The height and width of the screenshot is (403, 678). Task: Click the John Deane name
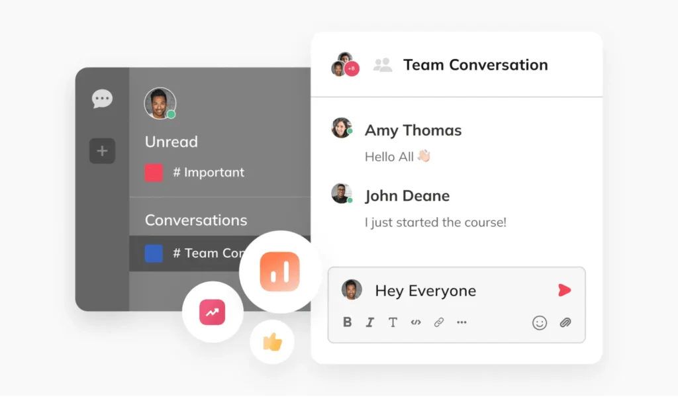407,196
